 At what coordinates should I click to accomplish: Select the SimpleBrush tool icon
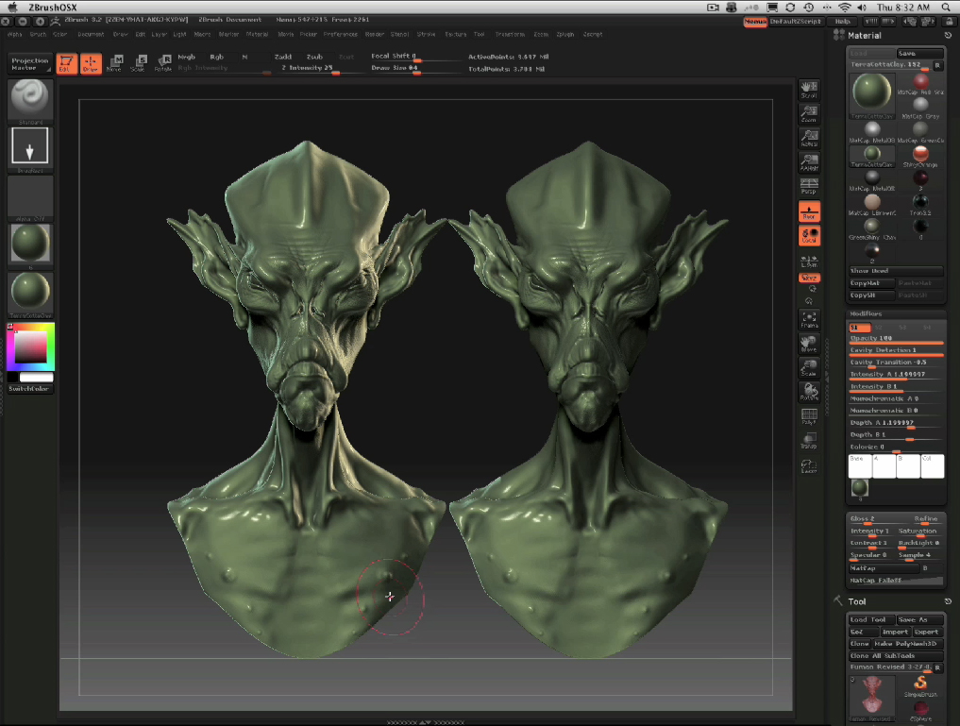[920, 685]
